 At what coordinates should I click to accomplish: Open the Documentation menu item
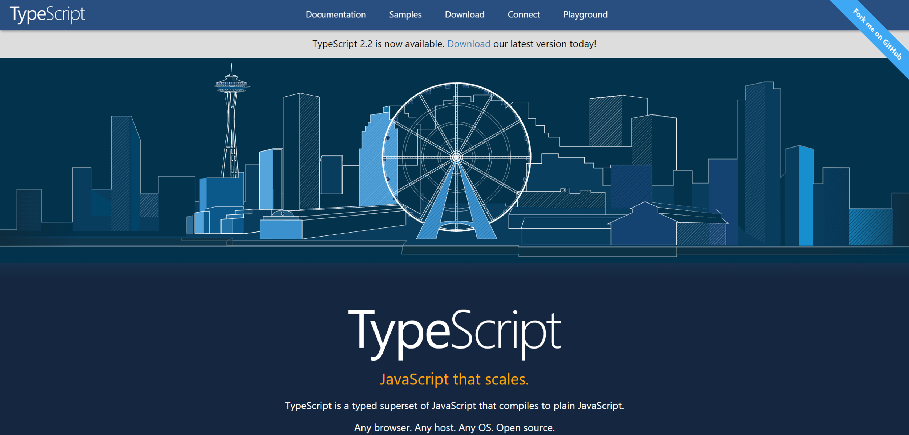[335, 15]
